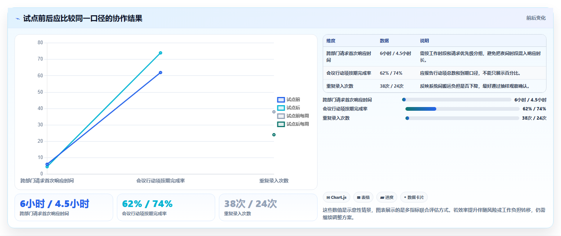Click the 跨部门请求首次响应时间 progress bar
Viewport: 561px width, 236px height.
coord(457,100)
